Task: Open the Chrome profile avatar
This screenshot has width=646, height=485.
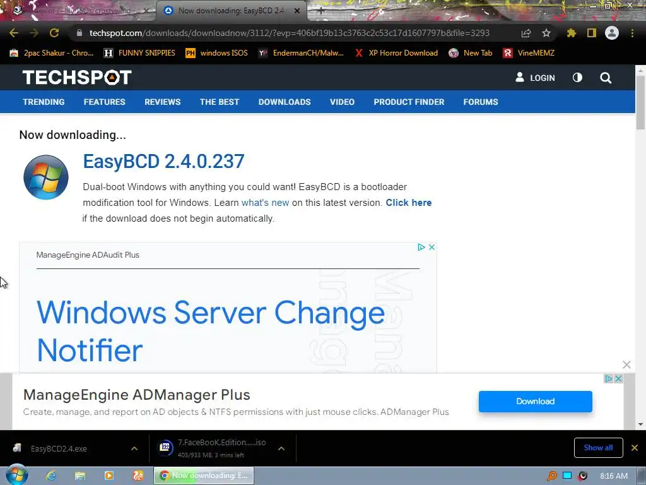Action: point(612,33)
